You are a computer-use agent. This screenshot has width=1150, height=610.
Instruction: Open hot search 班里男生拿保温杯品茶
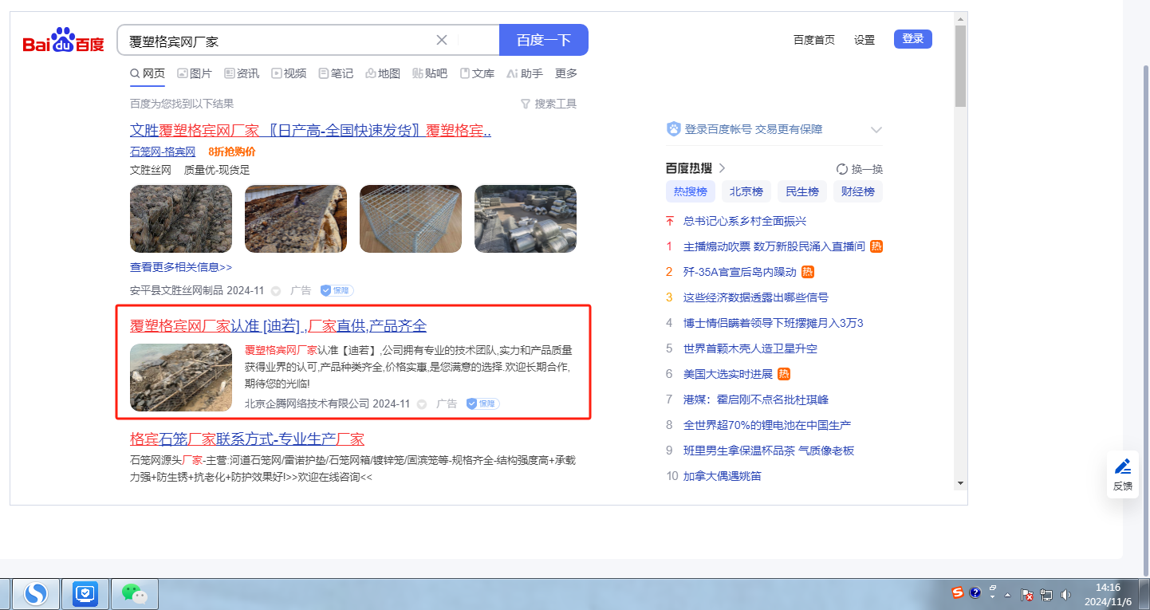point(769,451)
